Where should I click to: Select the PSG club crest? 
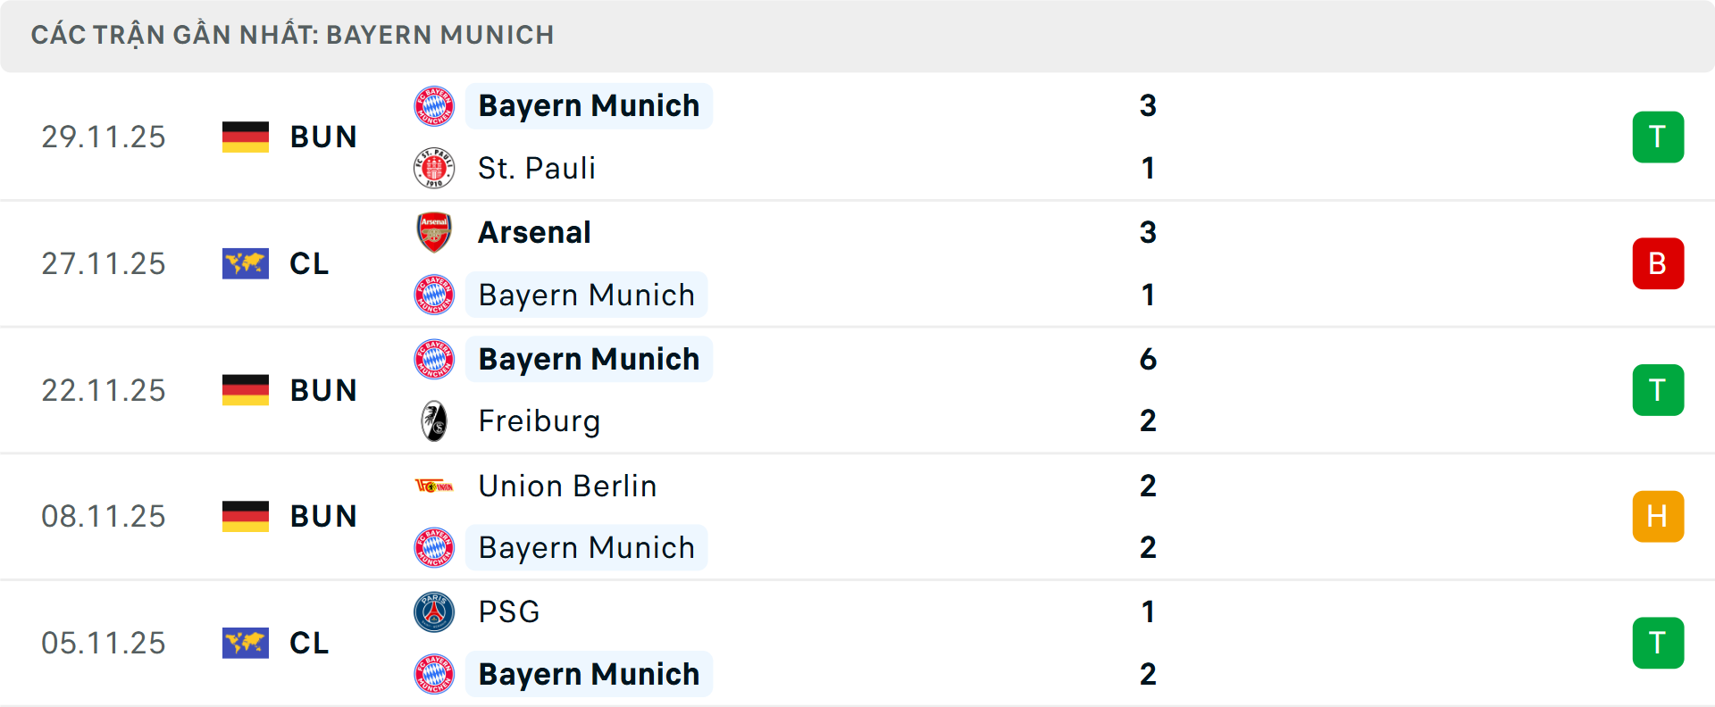(x=435, y=612)
